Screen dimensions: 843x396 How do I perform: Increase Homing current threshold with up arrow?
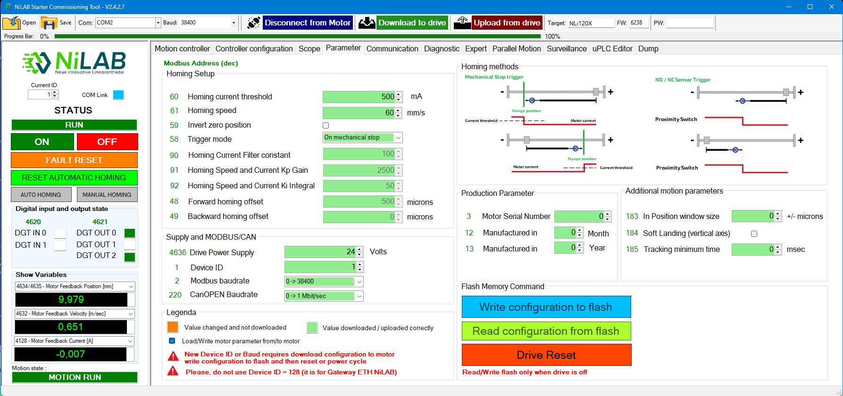(x=399, y=94)
